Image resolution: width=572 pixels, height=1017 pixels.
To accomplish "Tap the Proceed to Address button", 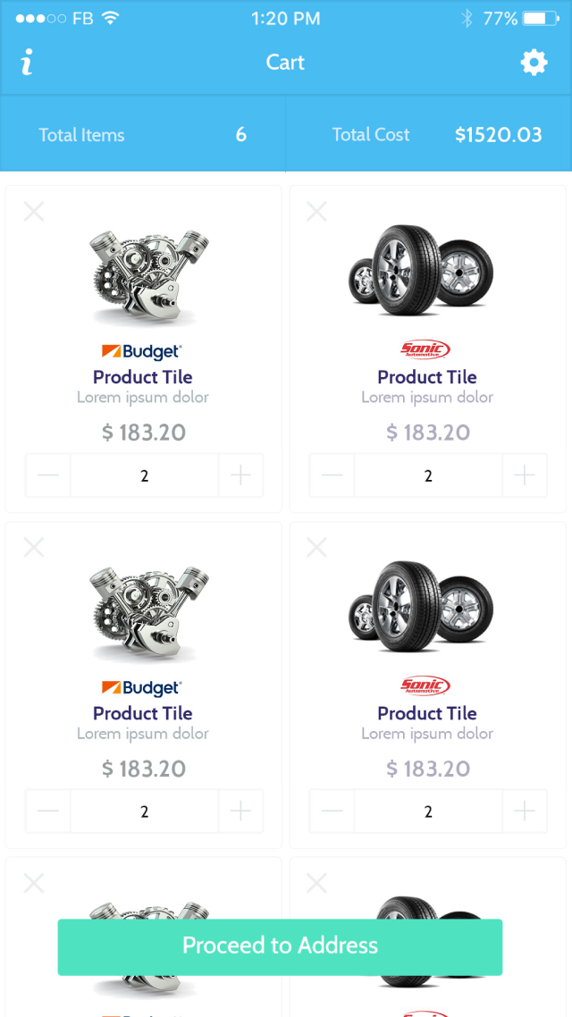I will coord(280,947).
